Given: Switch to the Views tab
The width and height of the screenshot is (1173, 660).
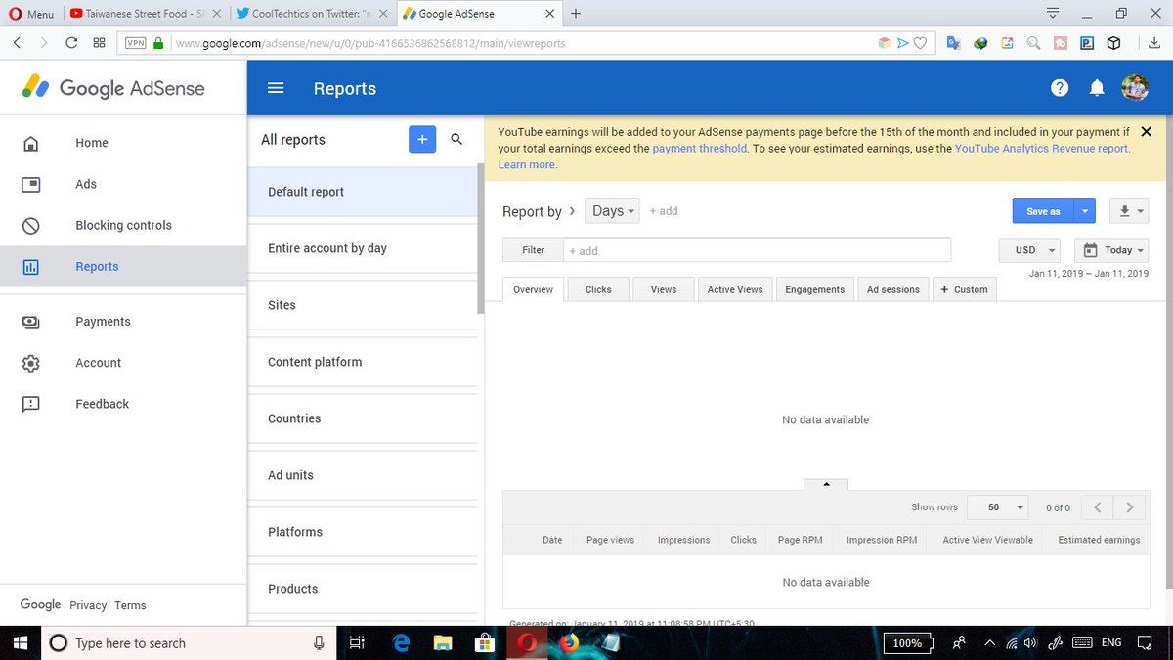Looking at the screenshot, I should point(664,289).
